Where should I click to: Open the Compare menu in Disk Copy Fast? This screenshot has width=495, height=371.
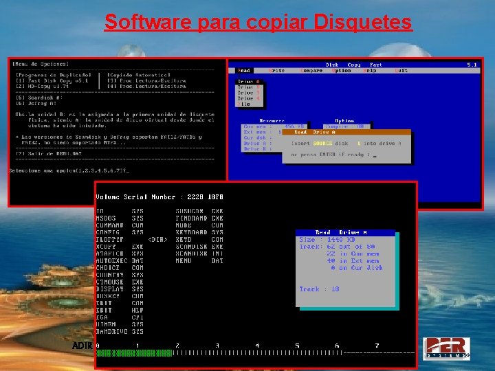click(x=311, y=71)
